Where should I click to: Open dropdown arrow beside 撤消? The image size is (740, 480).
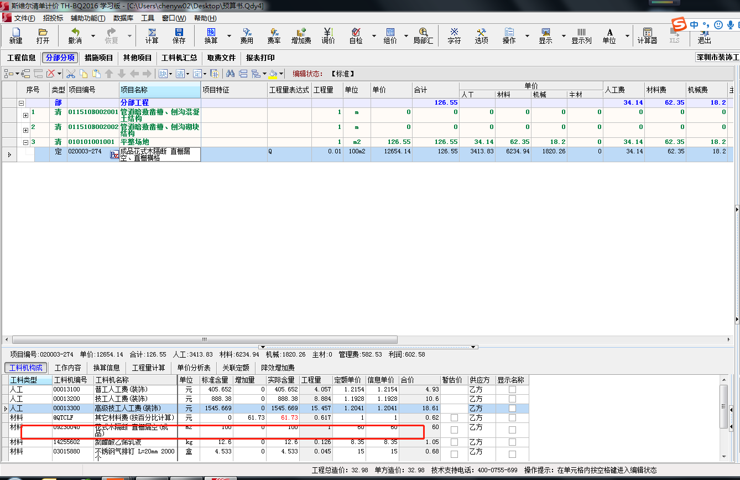point(93,36)
